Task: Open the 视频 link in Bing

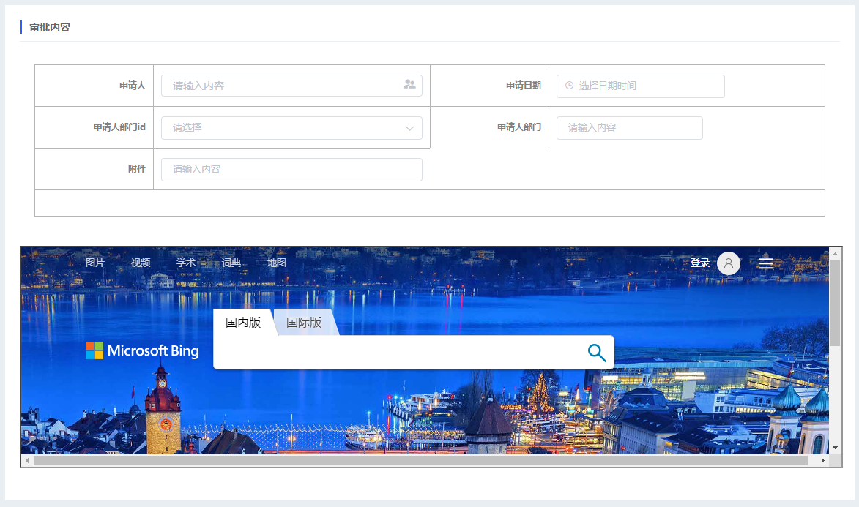Action: [141, 263]
